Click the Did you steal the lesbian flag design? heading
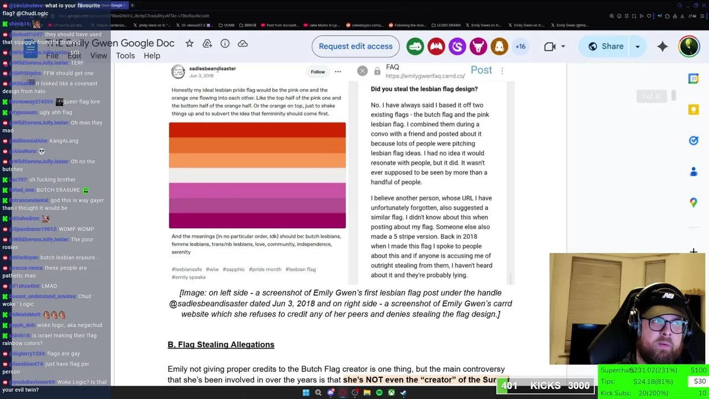 424,89
